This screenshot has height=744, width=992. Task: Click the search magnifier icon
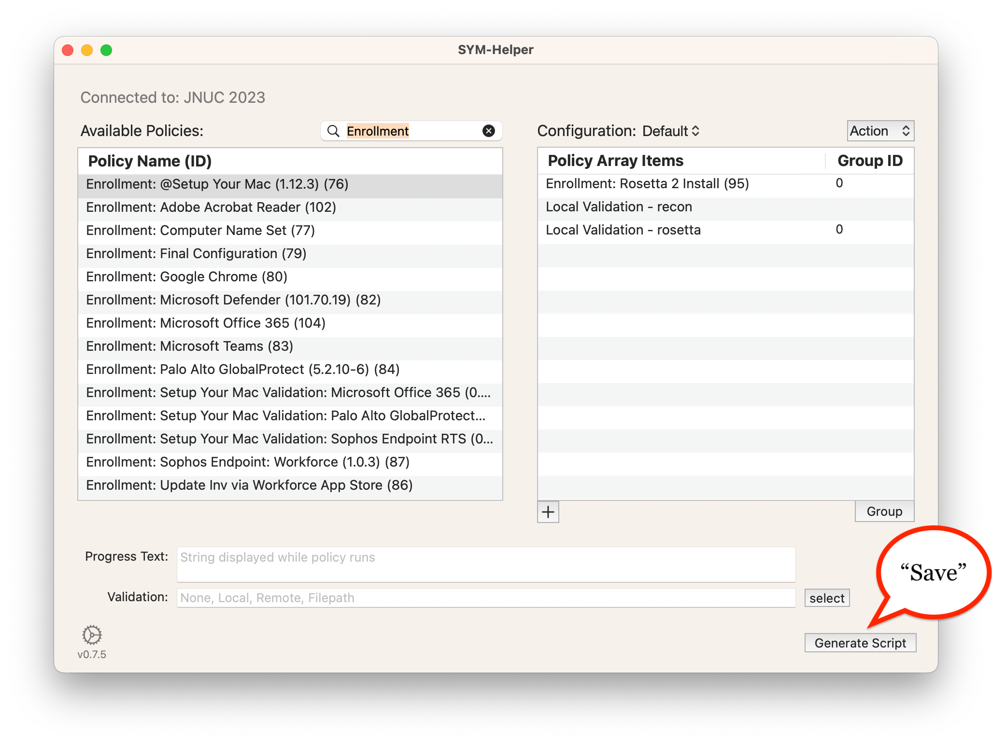click(x=333, y=131)
